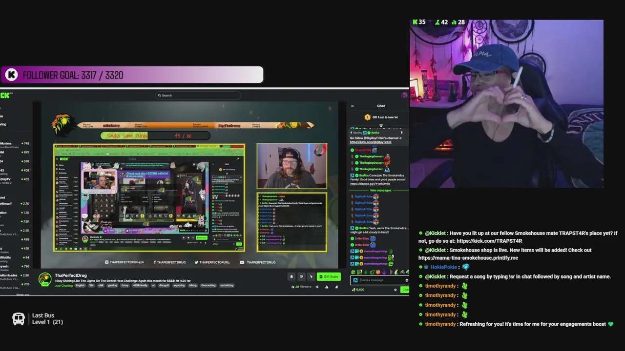Open the discord.gg invite link in chat
Viewport: 625px width, 351px height.
[x=370, y=184]
